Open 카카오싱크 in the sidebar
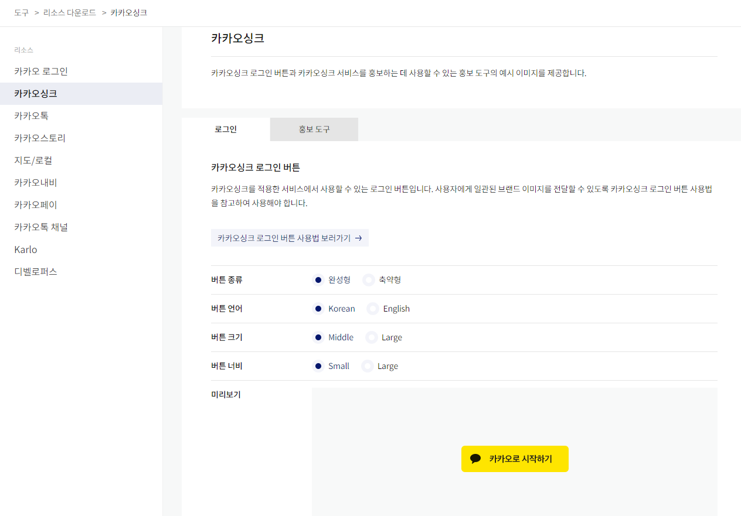This screenshot has height=516, width=741. [81, 94]
